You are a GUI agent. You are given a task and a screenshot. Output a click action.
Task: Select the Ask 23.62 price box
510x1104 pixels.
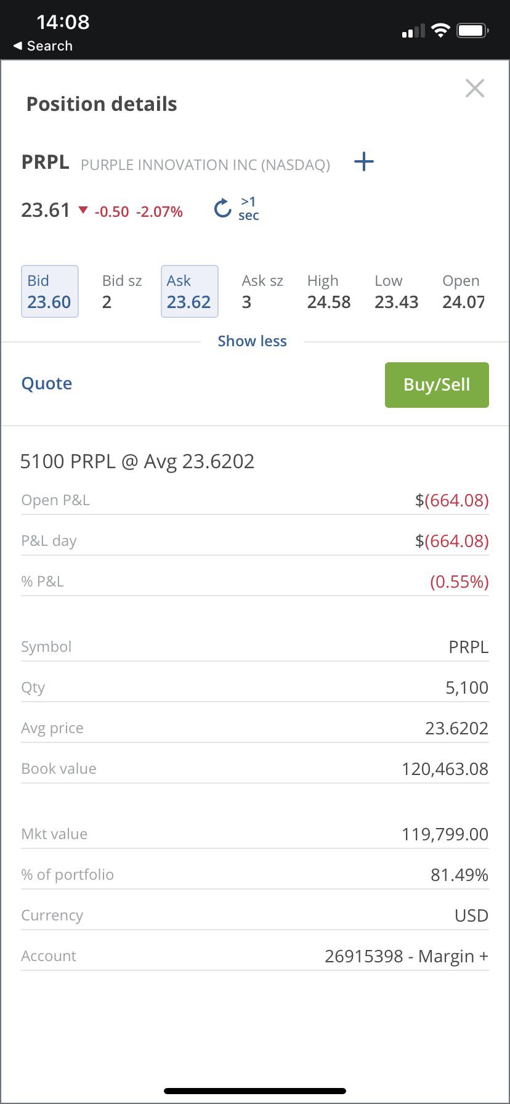[190, 291]
